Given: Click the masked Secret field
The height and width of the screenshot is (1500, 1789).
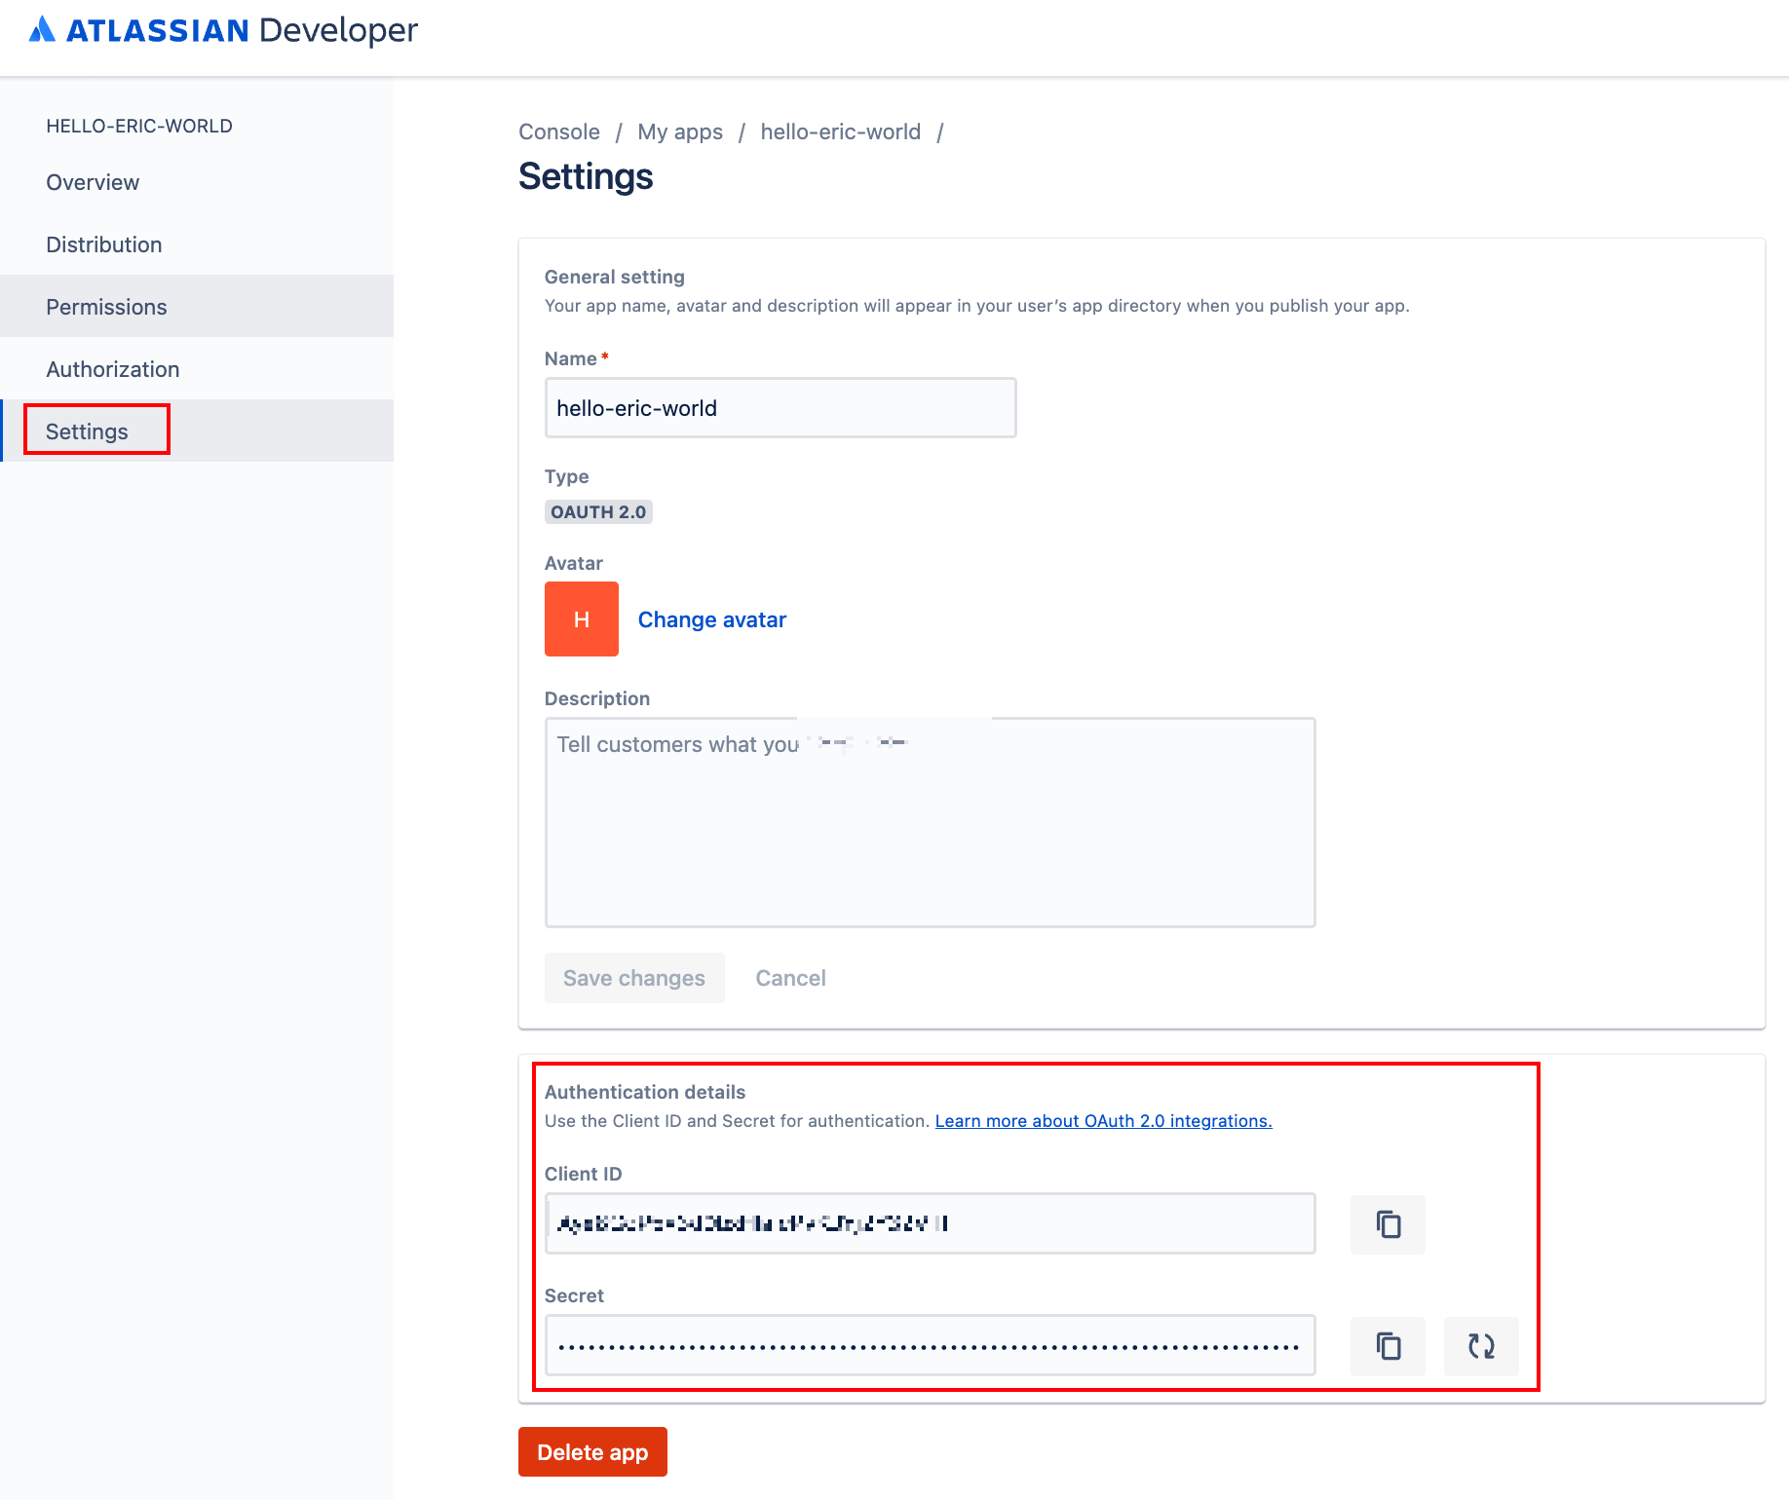Looking at the screenshot, I should point(931,1345).
